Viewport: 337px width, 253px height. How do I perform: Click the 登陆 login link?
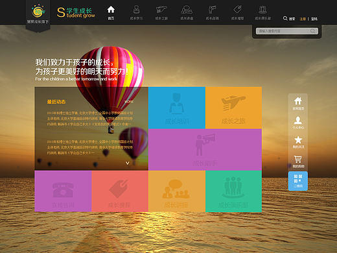pyautogui.click(x=314, y=19)
